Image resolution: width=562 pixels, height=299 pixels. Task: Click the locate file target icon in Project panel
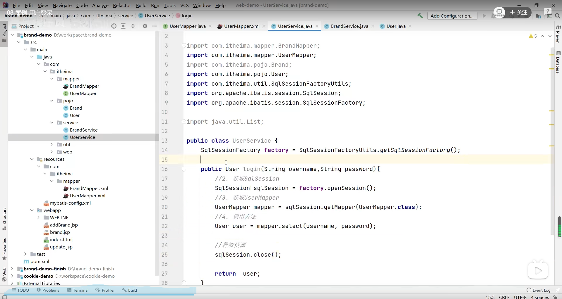114,26
